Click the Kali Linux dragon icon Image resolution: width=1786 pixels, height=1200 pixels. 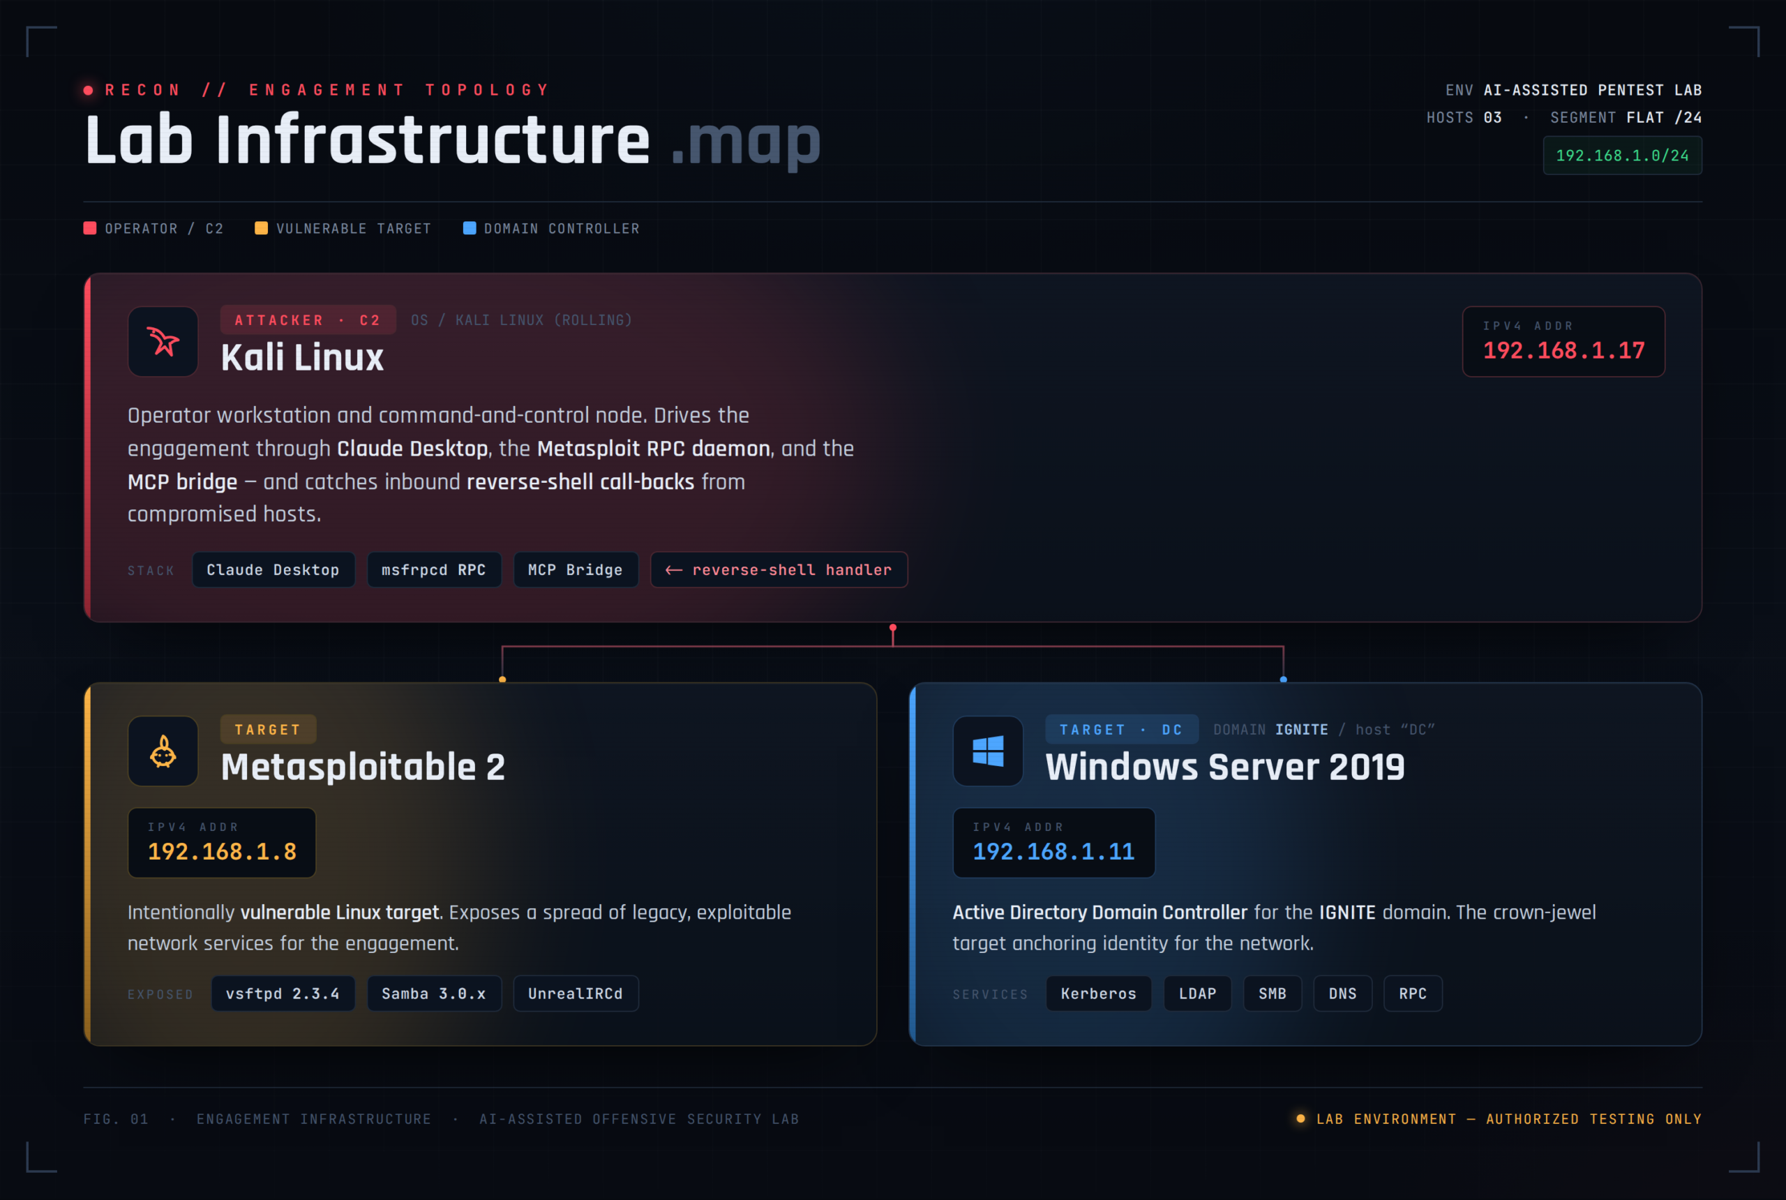(163, 341)
